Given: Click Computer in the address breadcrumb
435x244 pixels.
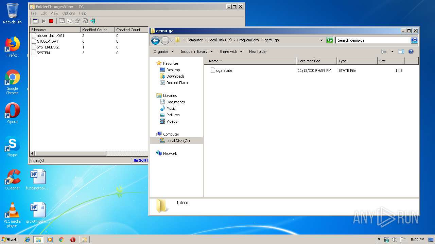Looking at the screenshot, I should click(194, 40).
